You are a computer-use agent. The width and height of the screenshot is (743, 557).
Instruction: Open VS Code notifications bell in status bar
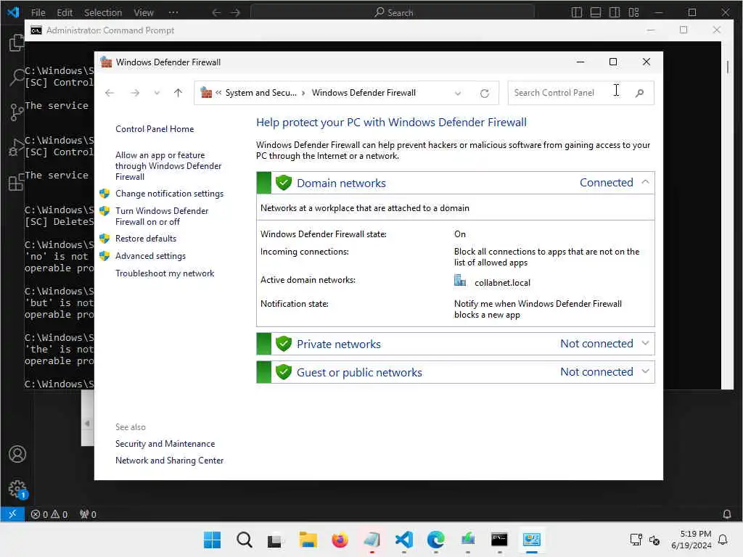(x=726, y=514)
